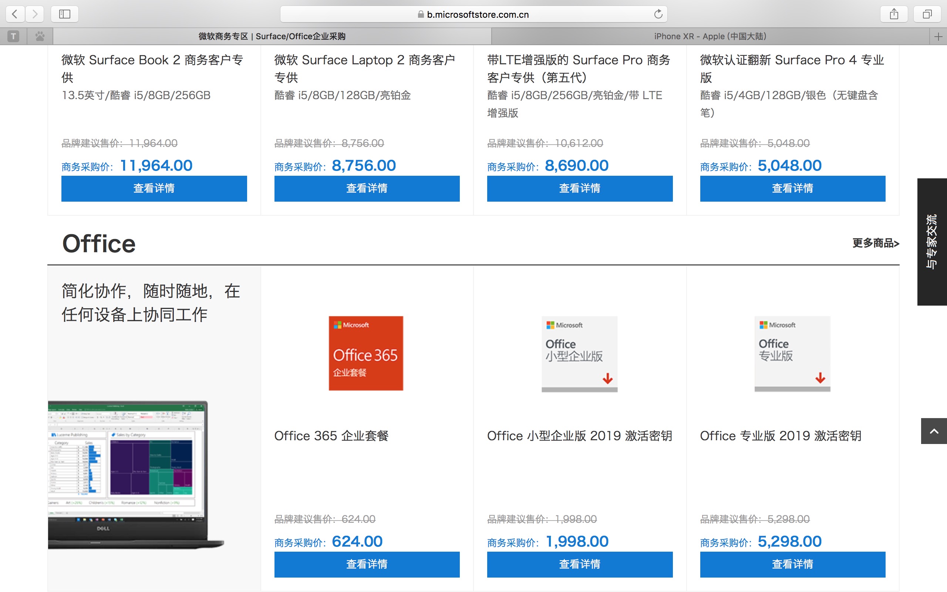Open the 与专家交流 side panel
947x592 pixels.
(932, 242)
